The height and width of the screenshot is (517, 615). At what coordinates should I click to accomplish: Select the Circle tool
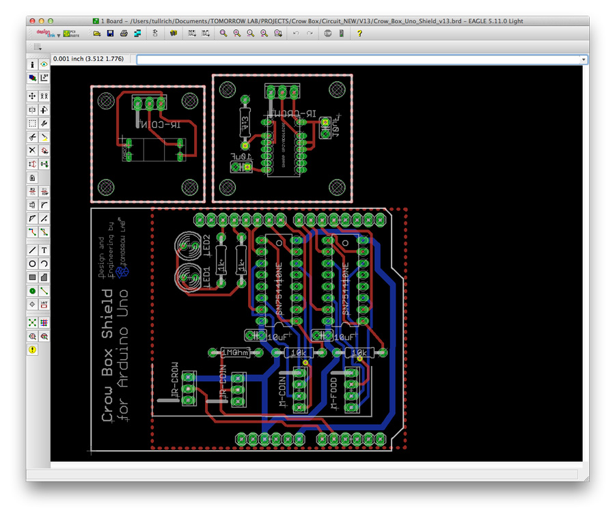(32, 264)
